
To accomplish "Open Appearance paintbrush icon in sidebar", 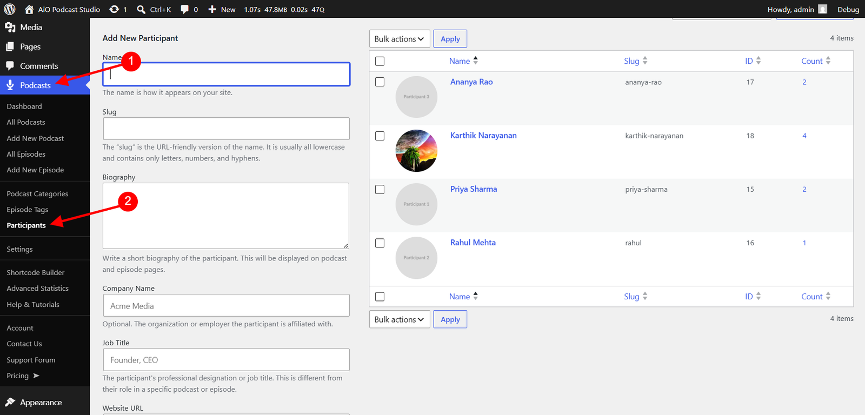I will [x=10, y=402].
